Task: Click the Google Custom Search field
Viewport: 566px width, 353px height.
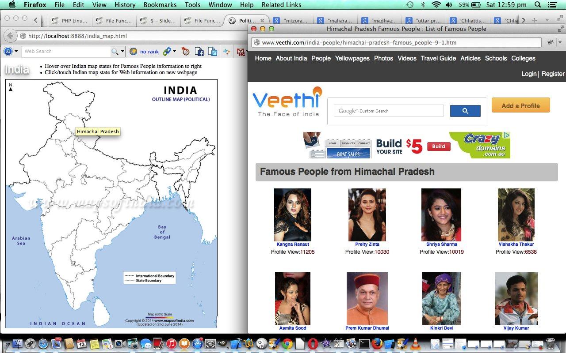Action: 389,111
